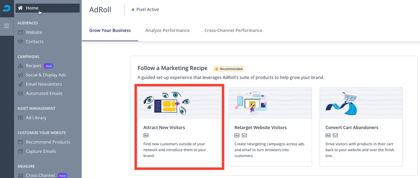Screen dimensions: 420x178
Task: Click the Ad Library grid icon
Action: pos(20,118)
